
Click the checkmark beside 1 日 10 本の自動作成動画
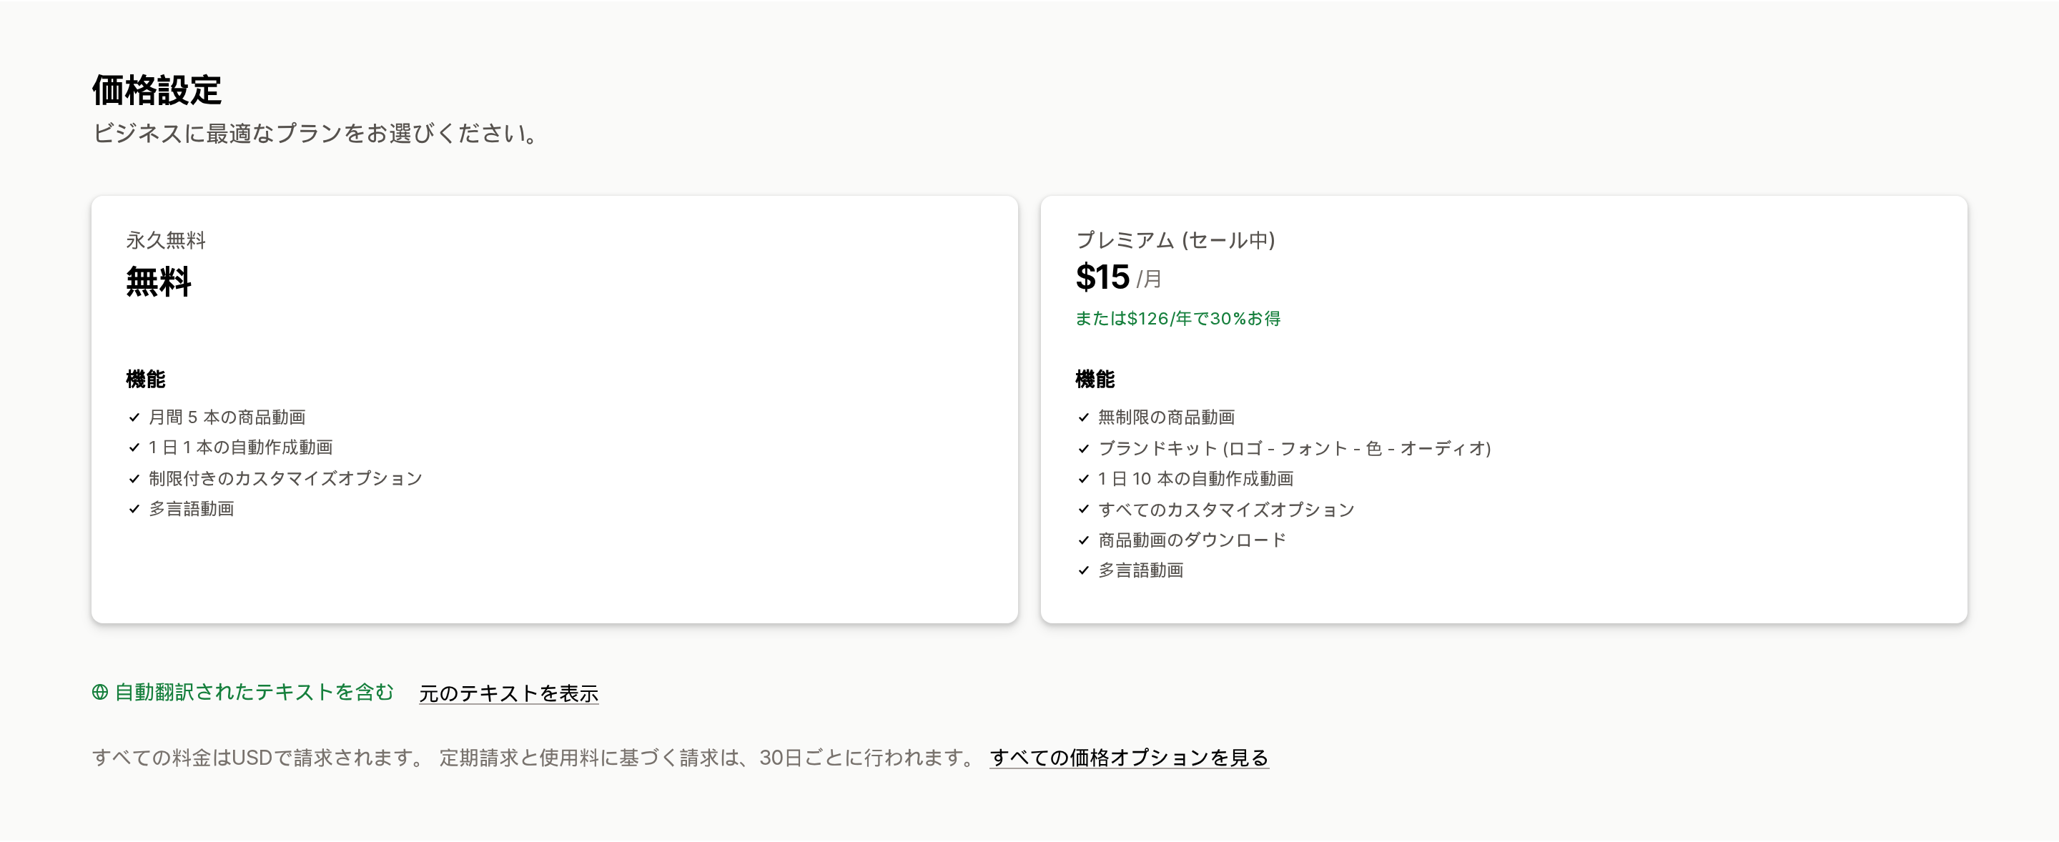pos(1084,478)
